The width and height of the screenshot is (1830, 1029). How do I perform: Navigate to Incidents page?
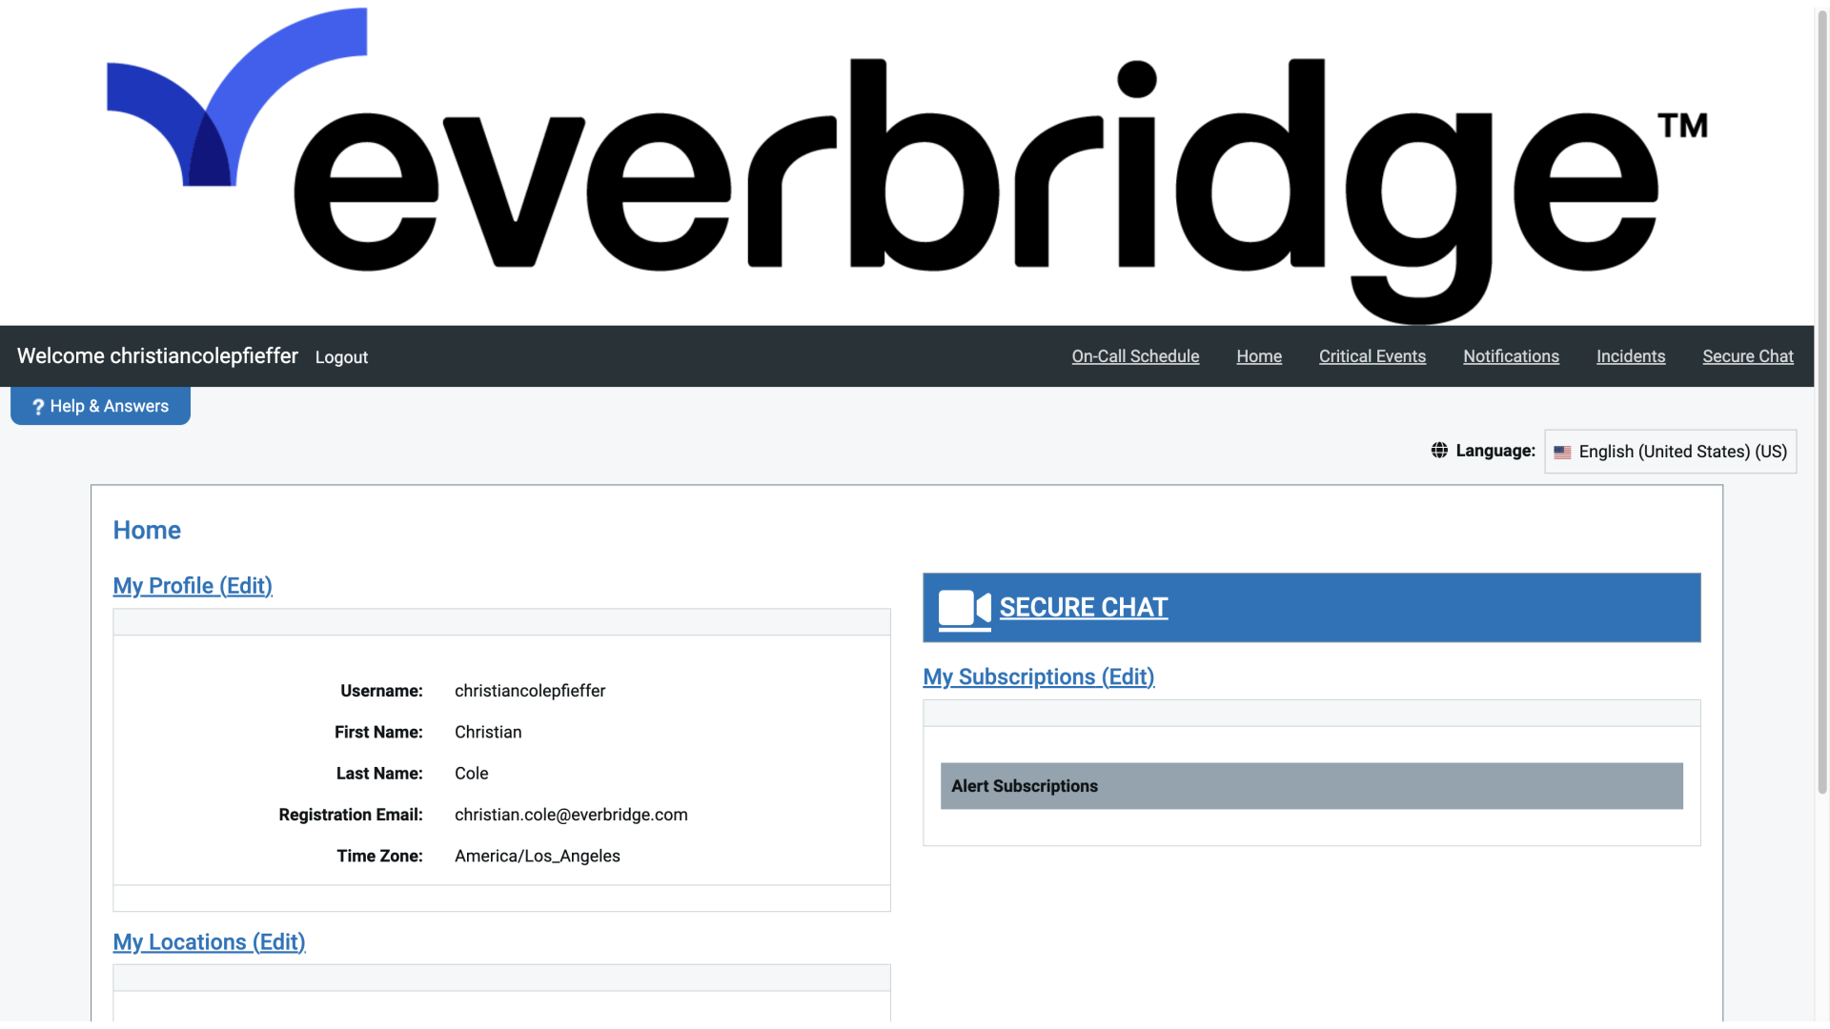(x=1630, y=355)
